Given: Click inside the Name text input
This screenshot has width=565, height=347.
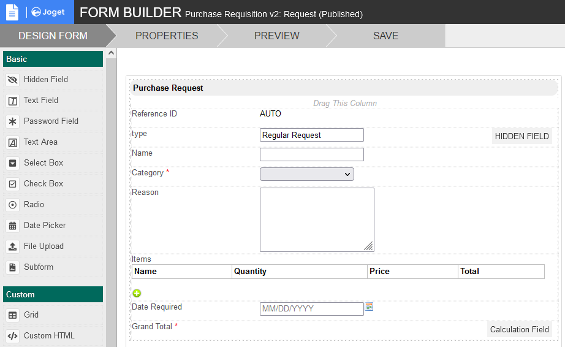Looking at the screenshot, I should 312,154.
